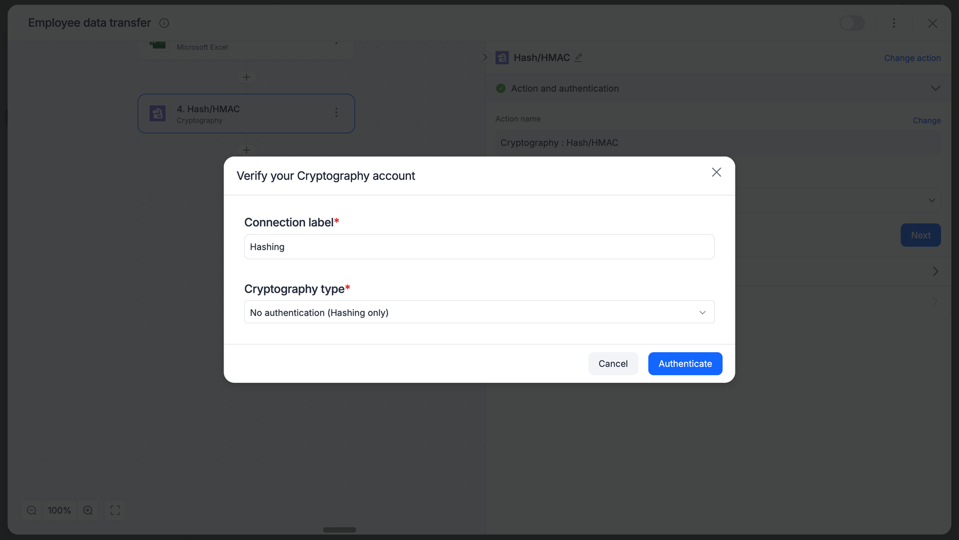Open the Cryptography type dropdown
Screen dimensions: 959x540
479,313
